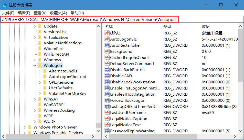The width and height of the screenshot is (244, 140).
Task: Select the nwx50 data value
Action: point(208,112)
